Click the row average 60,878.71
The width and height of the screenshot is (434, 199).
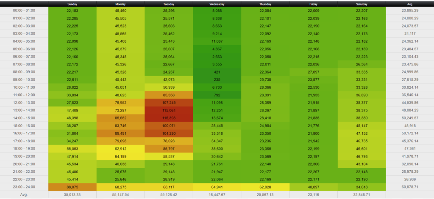(410, 187)
